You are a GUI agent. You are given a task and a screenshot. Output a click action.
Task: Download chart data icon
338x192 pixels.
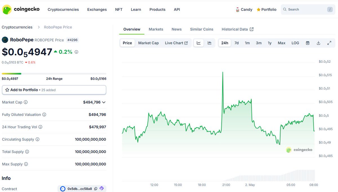[x=319, y=43]
